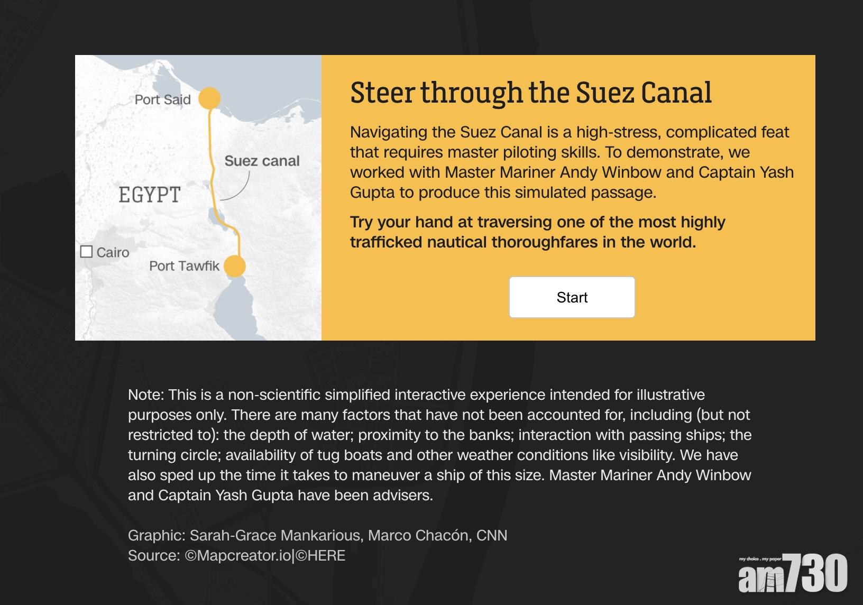Click the Suez canal label's curved pointer line

(238, 190)
